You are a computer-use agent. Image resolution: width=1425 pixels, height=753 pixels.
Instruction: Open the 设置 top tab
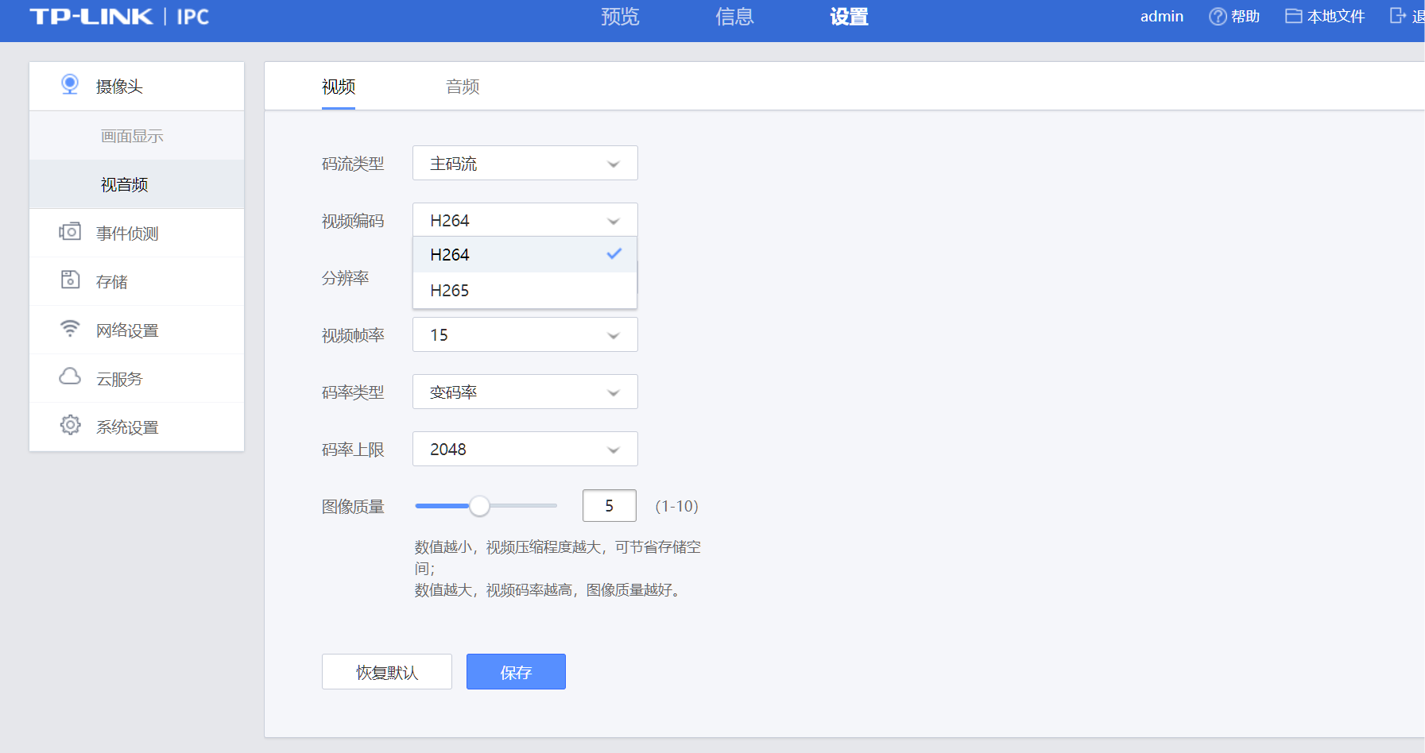[849, 17]
